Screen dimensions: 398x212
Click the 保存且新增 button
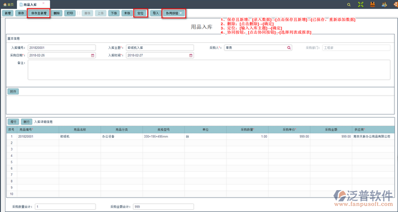pyautogui.click(x=38, y=13)
